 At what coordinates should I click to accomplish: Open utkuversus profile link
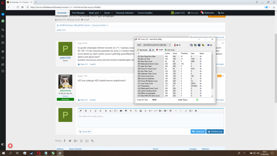click(x=65, y=90)
